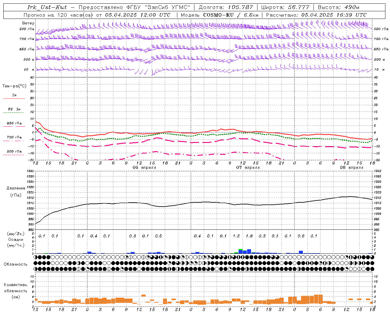
Task: Click the "(км)" unit under convective cloudiness
Action: pyautogui.click(x=16, y=297)
